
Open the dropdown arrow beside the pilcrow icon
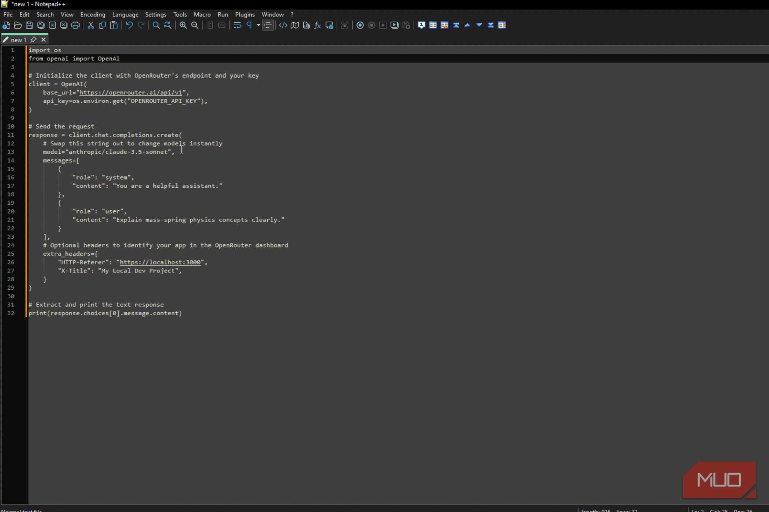[x=258, y=25]
